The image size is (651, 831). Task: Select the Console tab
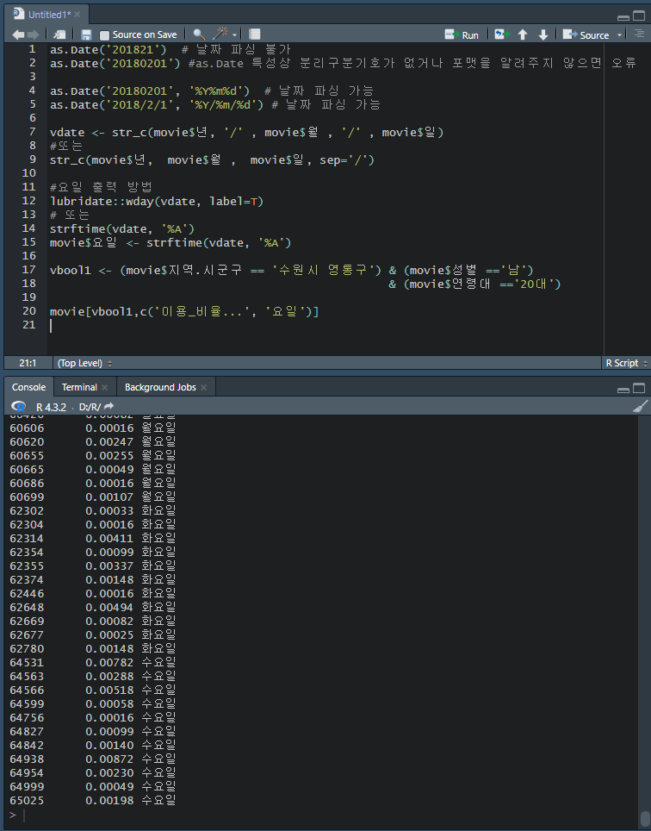point(28,387)
